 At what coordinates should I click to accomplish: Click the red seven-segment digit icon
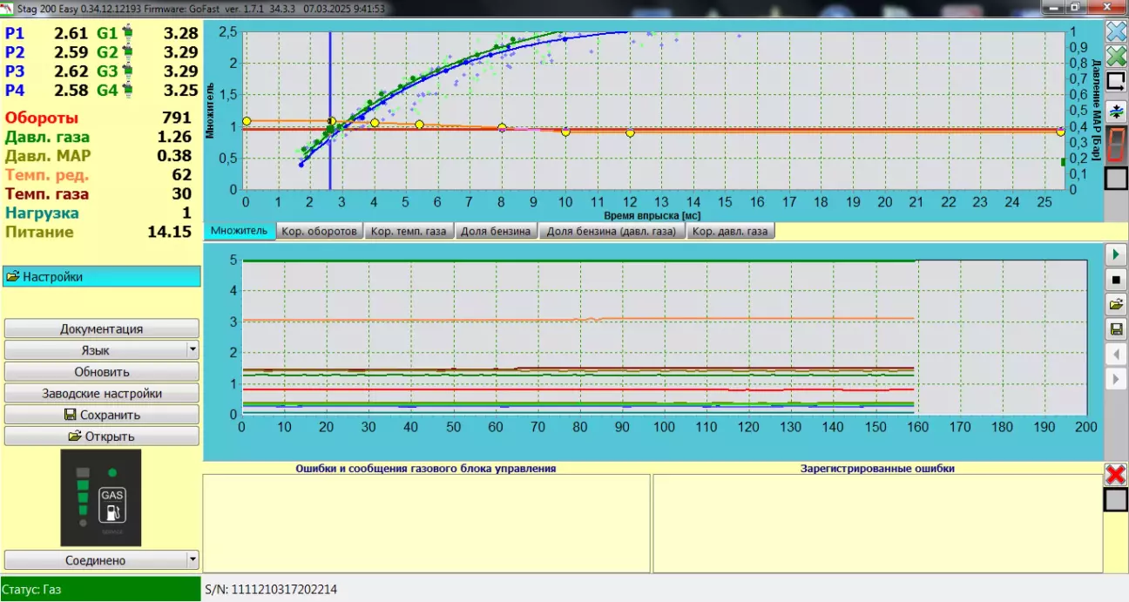pos(1116,145)
